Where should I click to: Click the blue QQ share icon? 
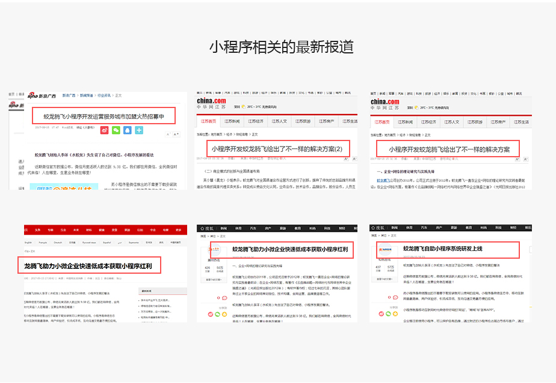127,130
